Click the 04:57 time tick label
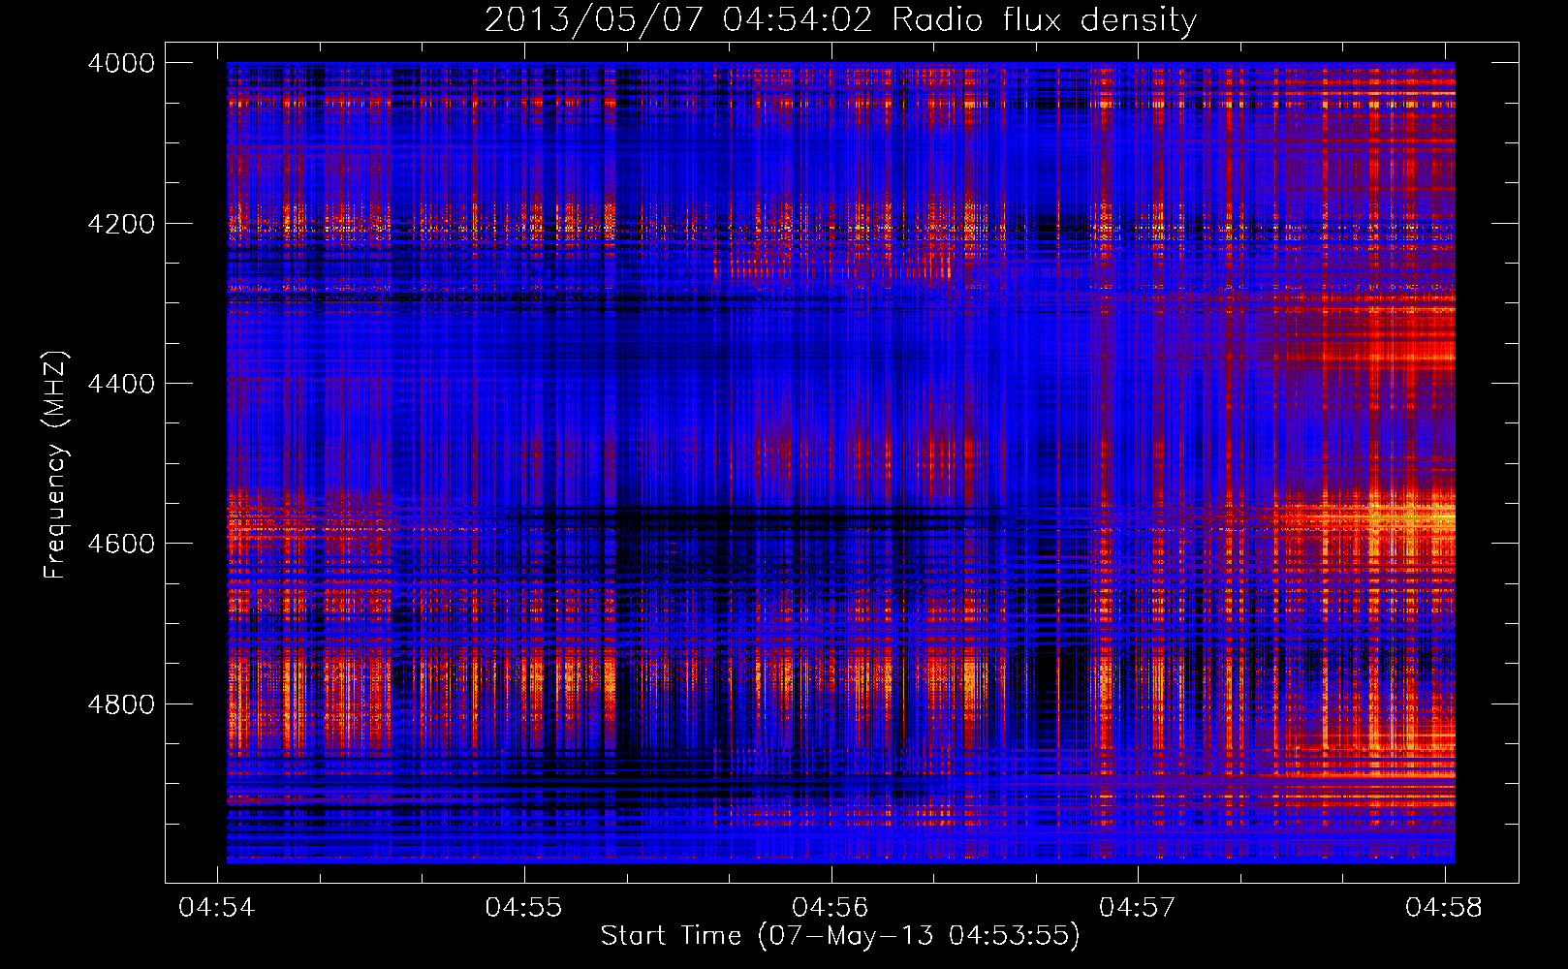Image resolution: width=1568 pixels, height=969 pixels. click(1138, 907)
